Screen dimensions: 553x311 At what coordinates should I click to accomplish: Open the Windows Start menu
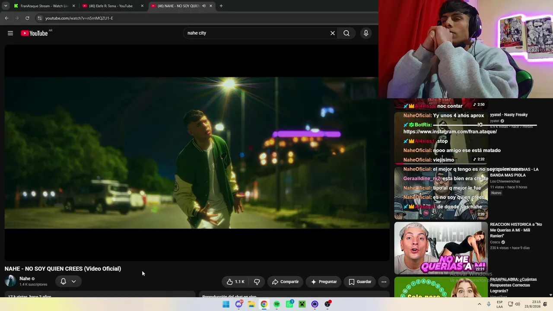(226, 304)
